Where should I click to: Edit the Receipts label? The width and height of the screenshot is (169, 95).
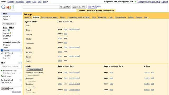[x=153, y=84]
